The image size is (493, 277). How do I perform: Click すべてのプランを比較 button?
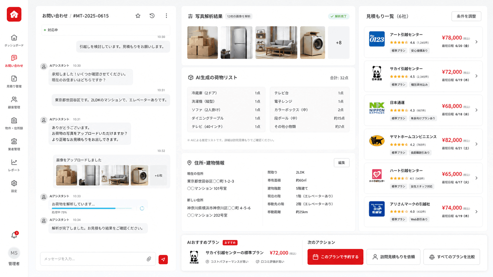(x=451, y=257)
